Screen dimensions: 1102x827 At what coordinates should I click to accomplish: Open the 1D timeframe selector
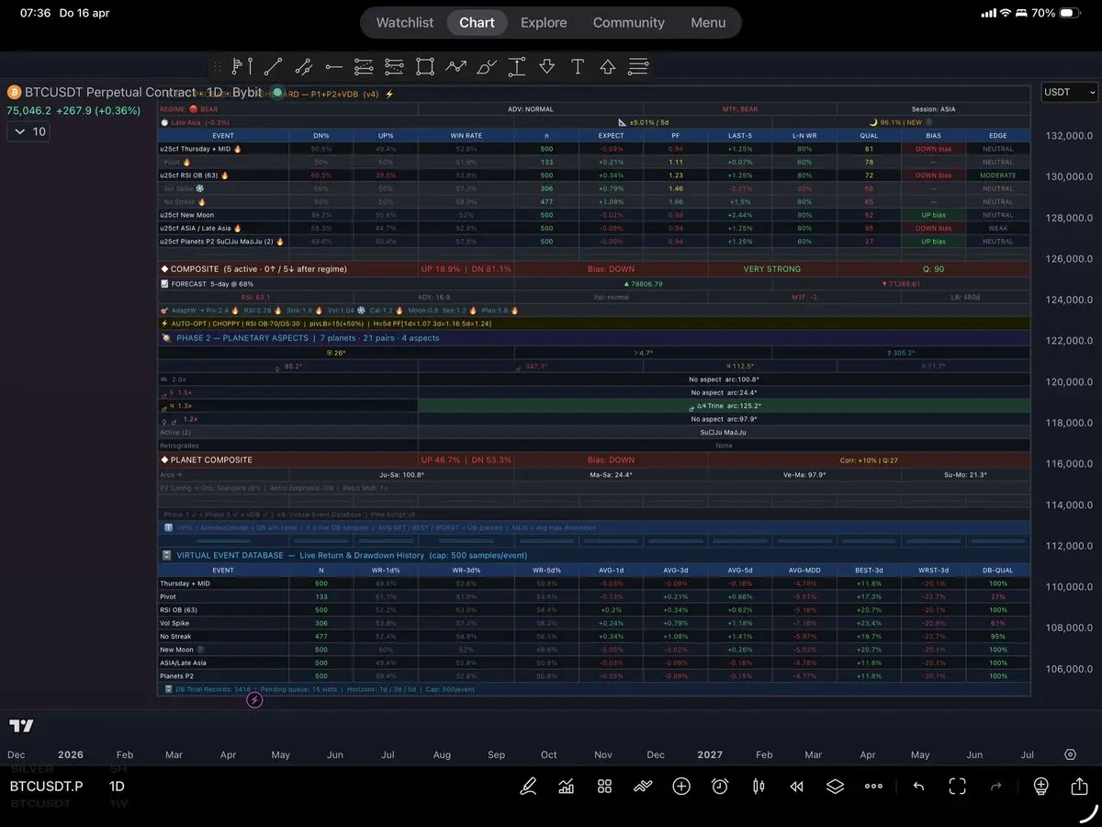pos(117,787)
